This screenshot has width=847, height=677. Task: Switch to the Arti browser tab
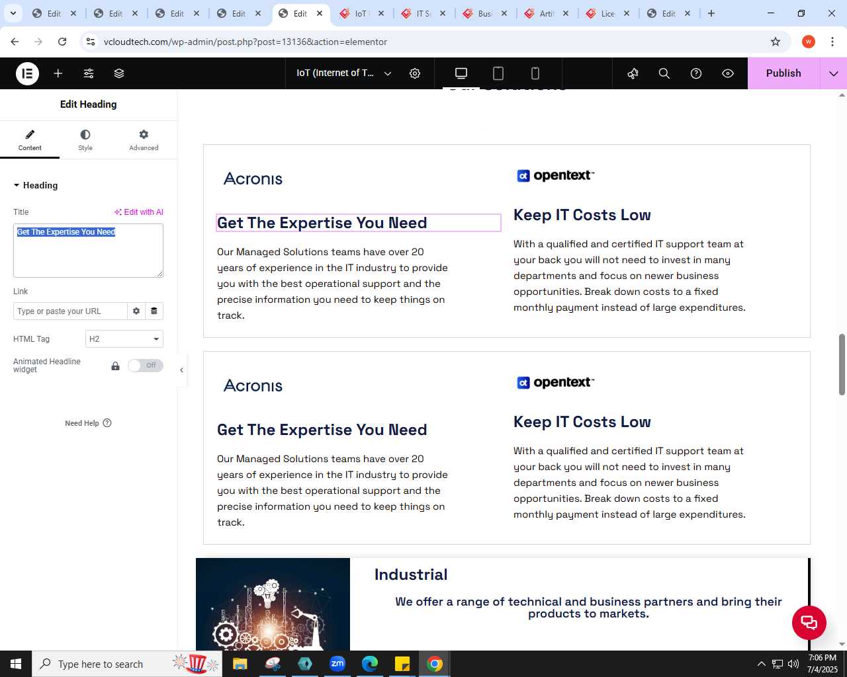pyautogui.click(x=547, y=13)
